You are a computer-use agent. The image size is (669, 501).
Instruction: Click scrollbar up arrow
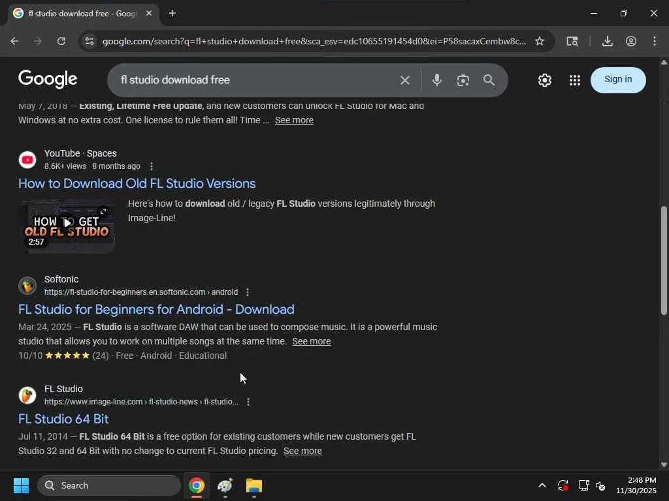point(664,62)
